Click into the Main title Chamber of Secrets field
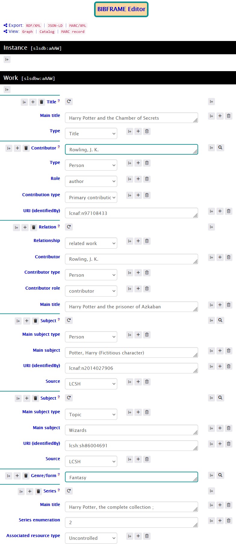The image size is (236, 544). 131,118
